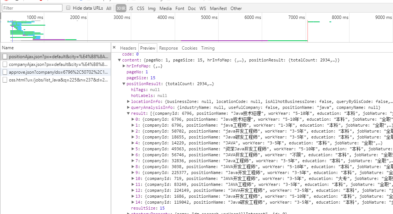Filter requests by Media type
The height and width of the screenshot is (214, 393).
tap(165, 8)
